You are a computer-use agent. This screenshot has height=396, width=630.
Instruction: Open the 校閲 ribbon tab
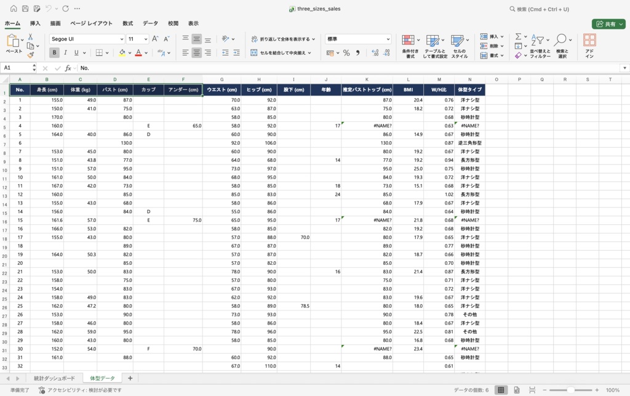[x=173, y=23]
